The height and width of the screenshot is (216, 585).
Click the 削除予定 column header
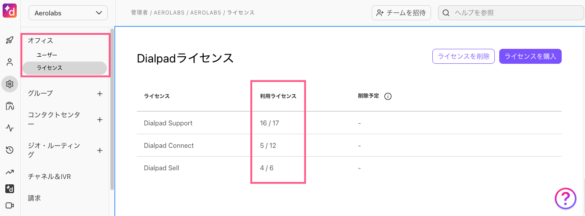click(x=369, y=96)
